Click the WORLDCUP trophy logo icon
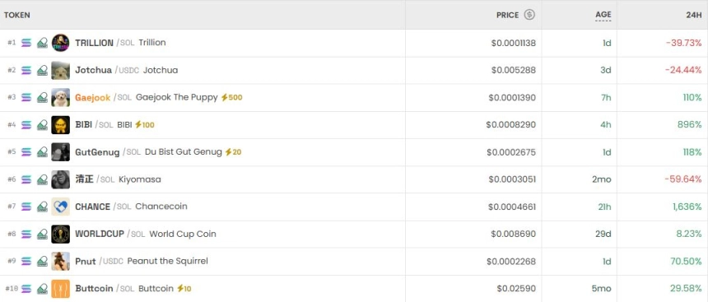This screenshot has width=708, height=302. pyautogui.click(x=60, y=235)
